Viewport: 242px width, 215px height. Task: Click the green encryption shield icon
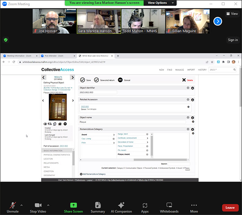(6, 40)
